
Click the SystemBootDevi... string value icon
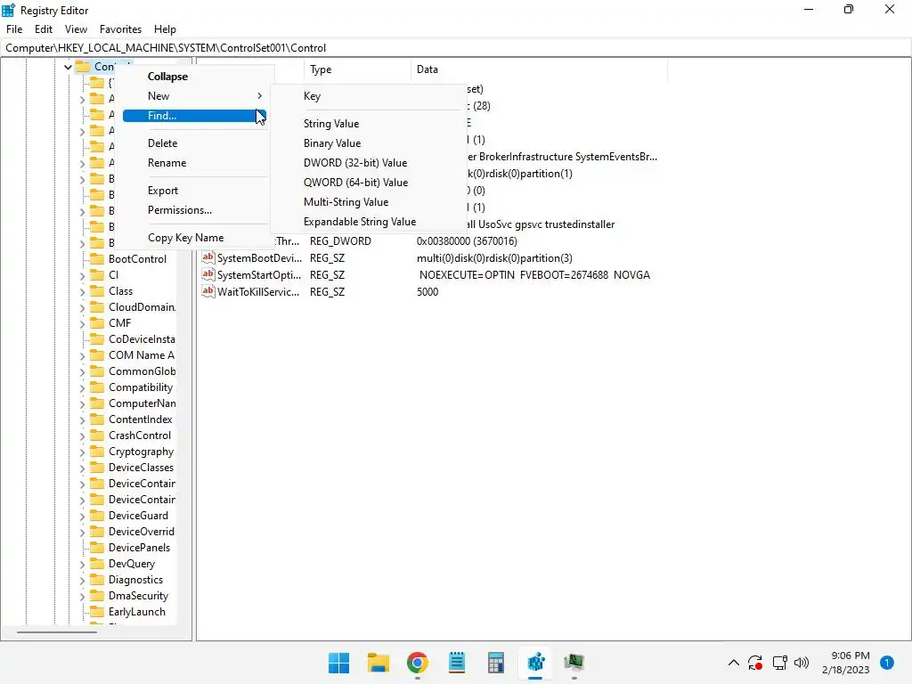point(208,257)
